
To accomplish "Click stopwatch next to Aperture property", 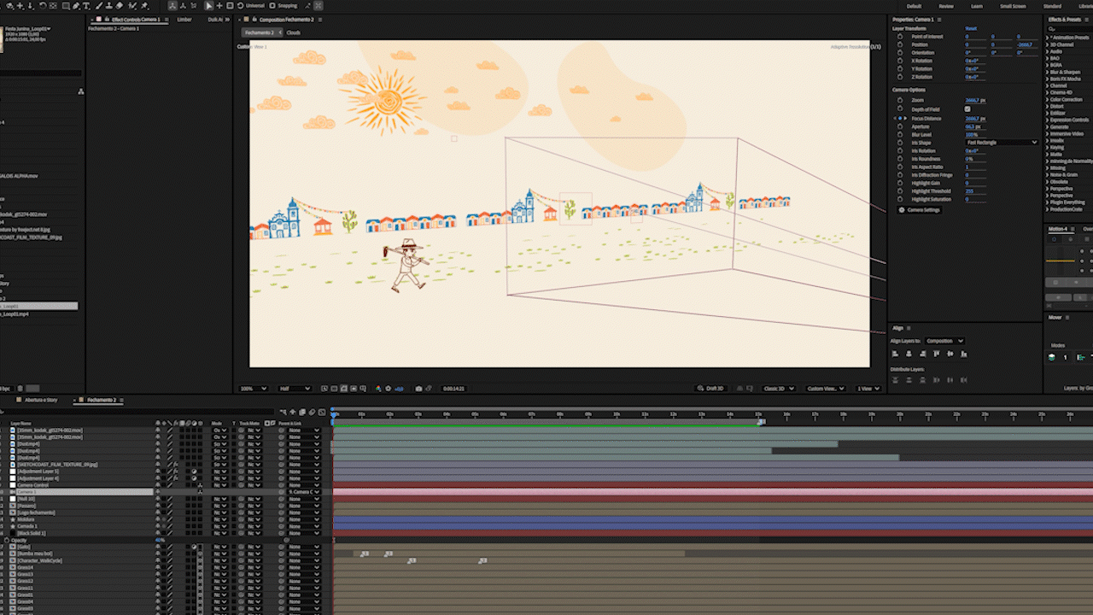I will pos(900,126).
